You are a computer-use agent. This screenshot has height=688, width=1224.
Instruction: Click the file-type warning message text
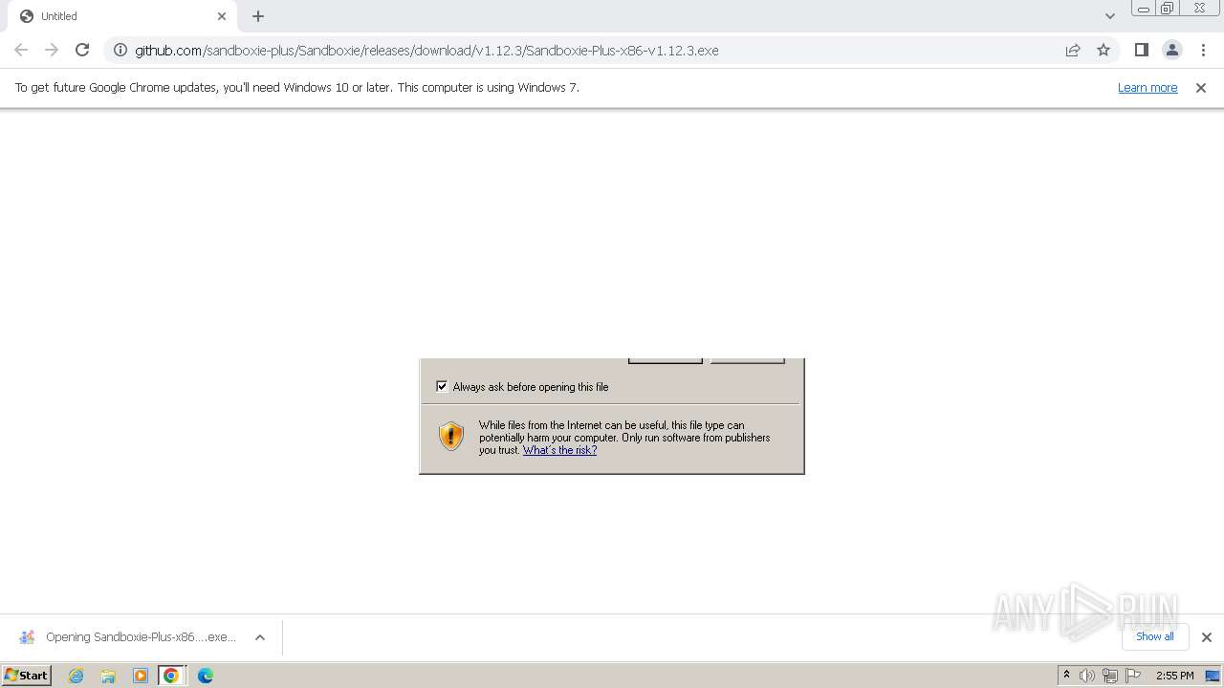624,438
